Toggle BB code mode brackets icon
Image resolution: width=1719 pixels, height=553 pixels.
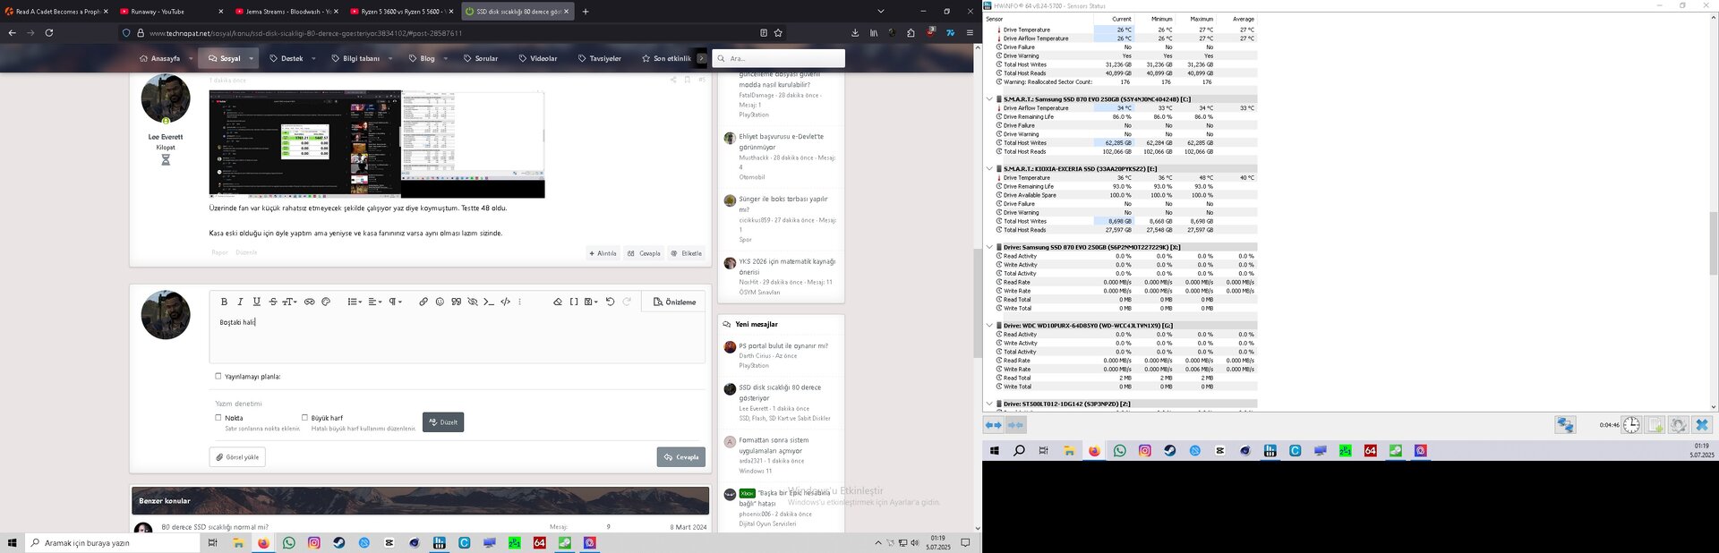574,302
